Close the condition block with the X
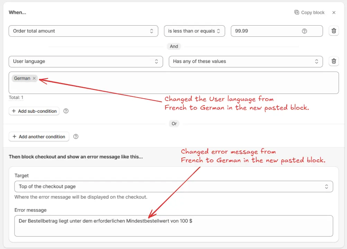347x249 pixels. 334,12
